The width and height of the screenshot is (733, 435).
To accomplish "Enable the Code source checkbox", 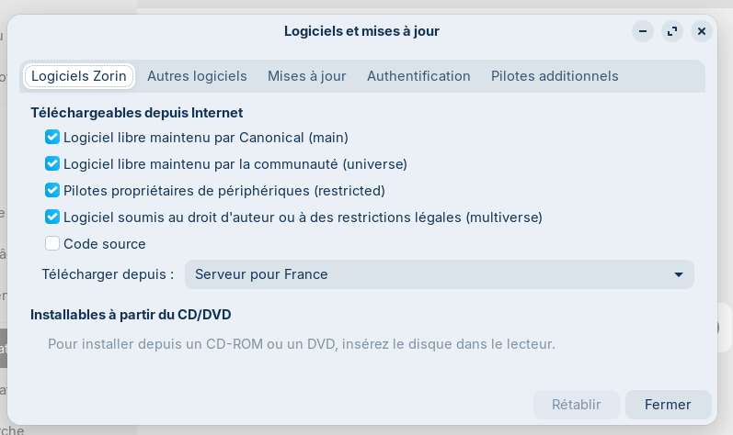I will tap(52, 244).
